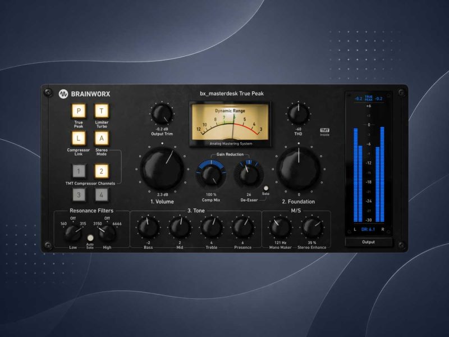The height and width of the screenshot is (337, 449).
Task: Click the Resonance Filters section heading
Action: pyautogui.click(x=91, y=211)
